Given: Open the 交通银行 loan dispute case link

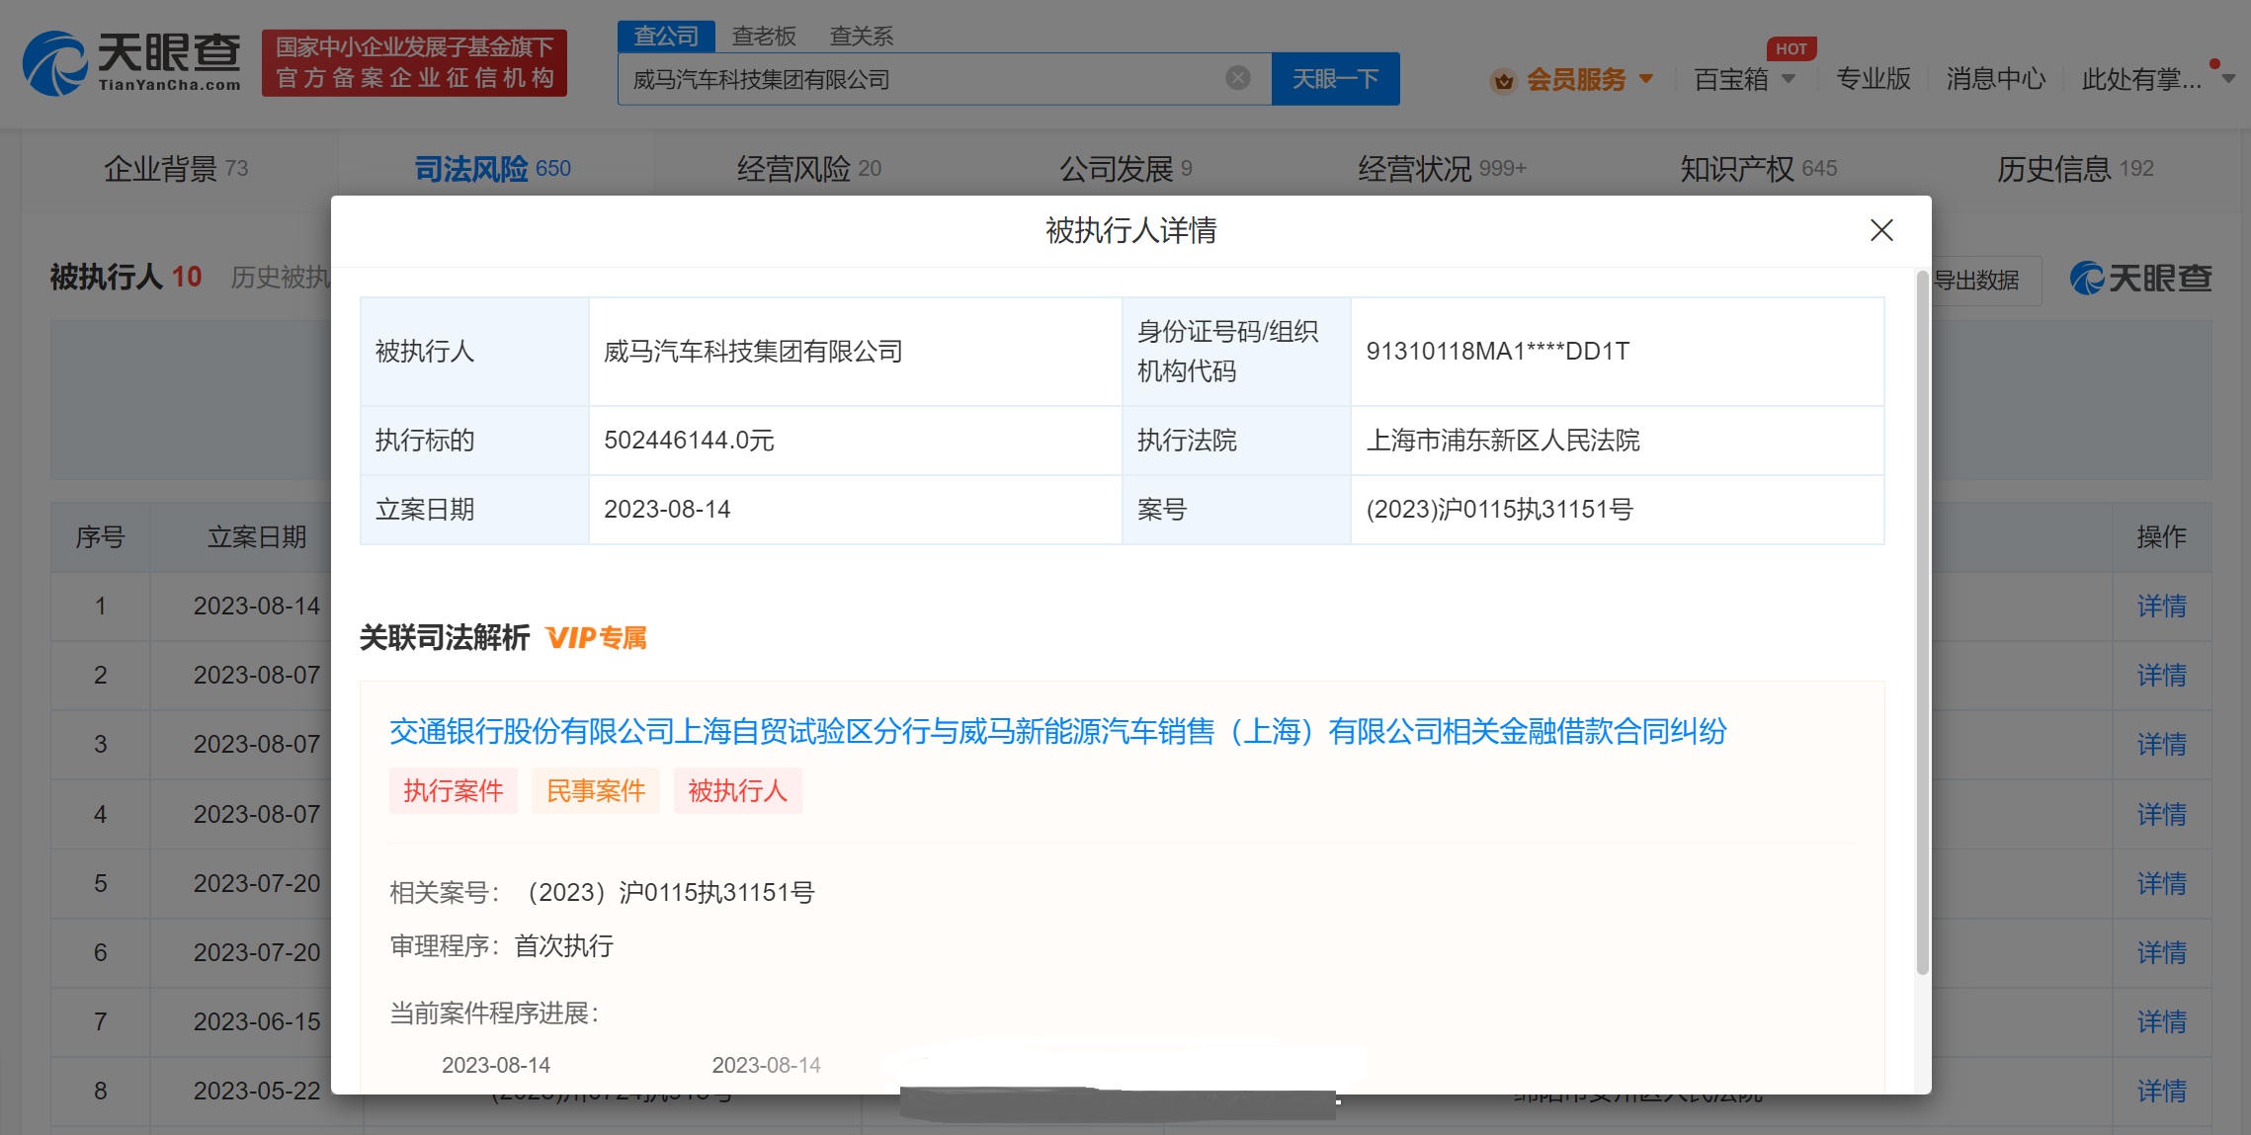Looking at the screenshot, I should pyautogui.click(x=1057, y=731).
